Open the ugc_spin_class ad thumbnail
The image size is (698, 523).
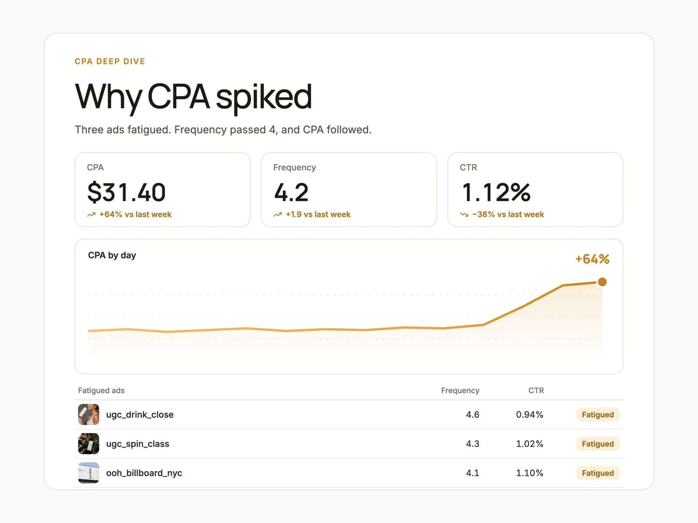[89, 444]
